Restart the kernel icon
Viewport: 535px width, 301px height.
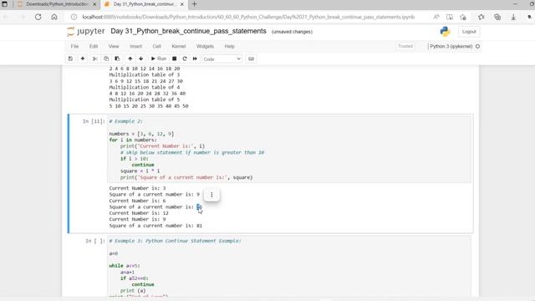click(x=185, y=59)
